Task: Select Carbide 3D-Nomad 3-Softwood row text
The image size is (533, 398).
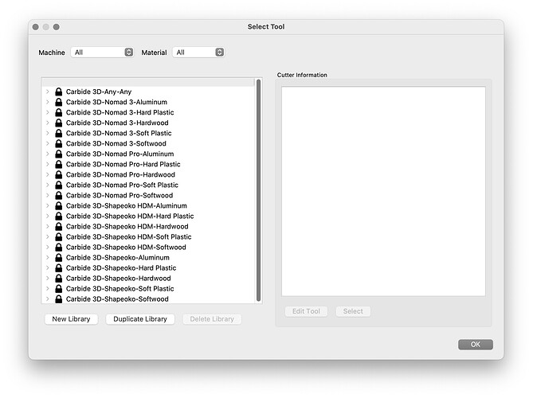Action: click(116, 143)
